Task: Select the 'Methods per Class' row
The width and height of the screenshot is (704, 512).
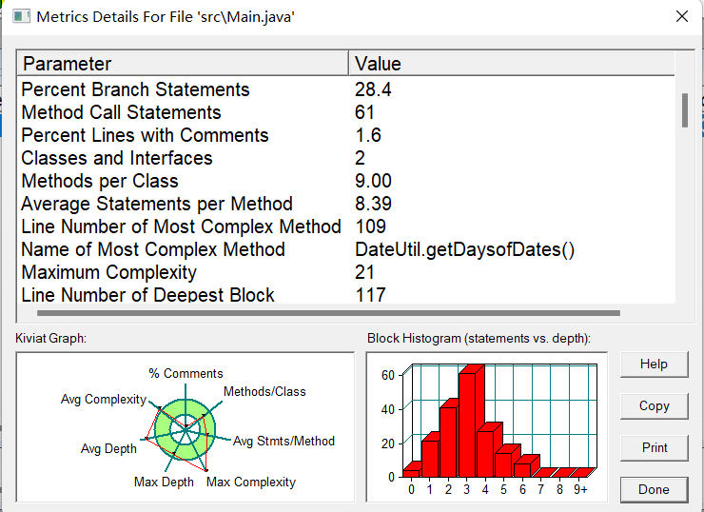Action: (x=346, y=181)
